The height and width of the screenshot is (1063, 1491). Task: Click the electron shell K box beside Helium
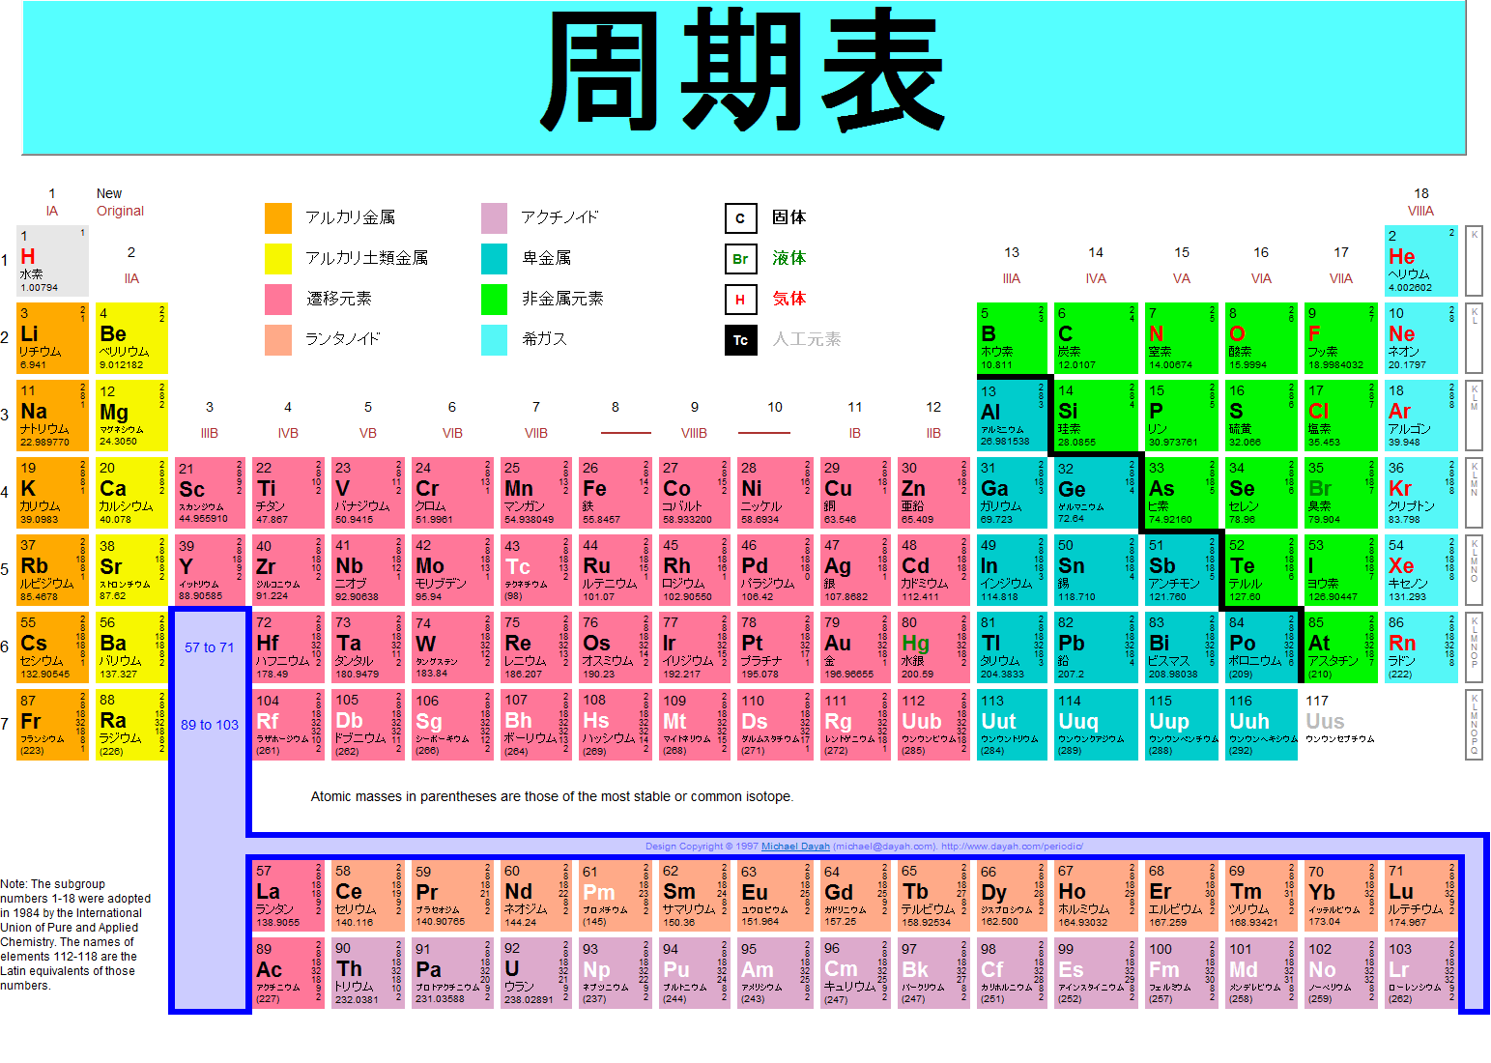(x=1474, y=261)
